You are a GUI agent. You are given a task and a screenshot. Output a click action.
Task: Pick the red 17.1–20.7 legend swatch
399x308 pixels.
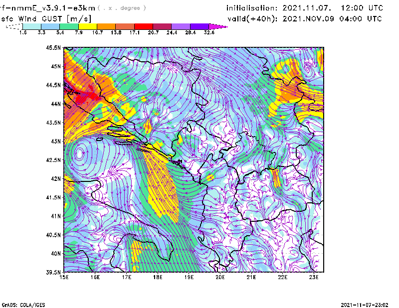coord(144,26)
